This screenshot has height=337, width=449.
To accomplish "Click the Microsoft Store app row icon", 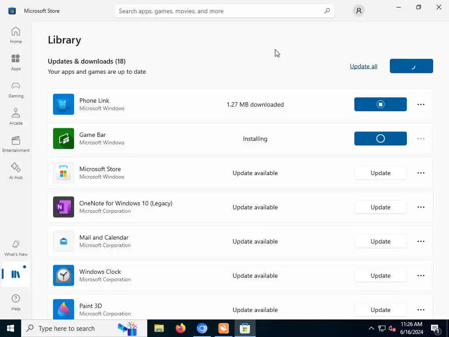I will (64, 173).
